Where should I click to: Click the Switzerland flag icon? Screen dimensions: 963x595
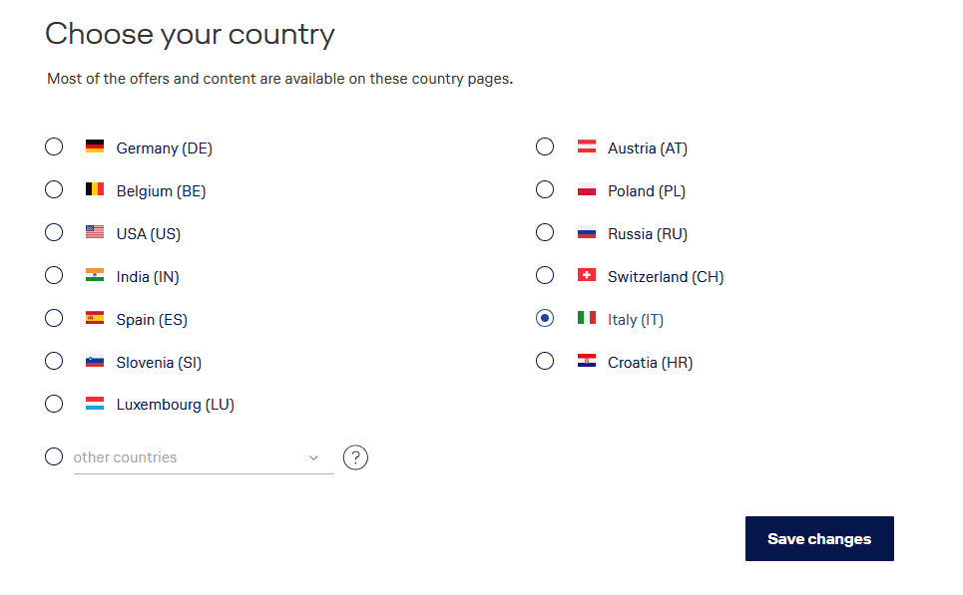click(587, 275)
